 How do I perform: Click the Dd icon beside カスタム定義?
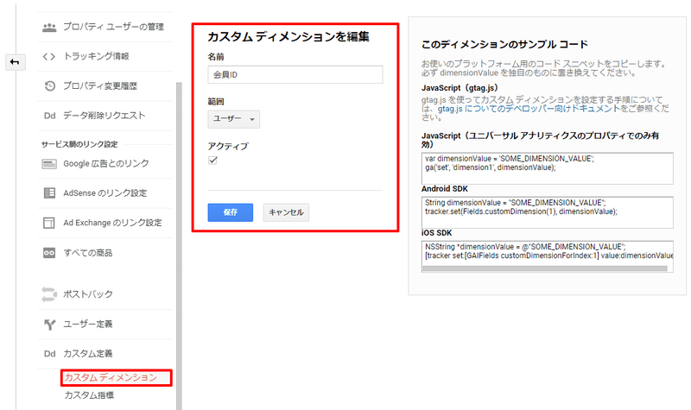[x=50, y=354]
